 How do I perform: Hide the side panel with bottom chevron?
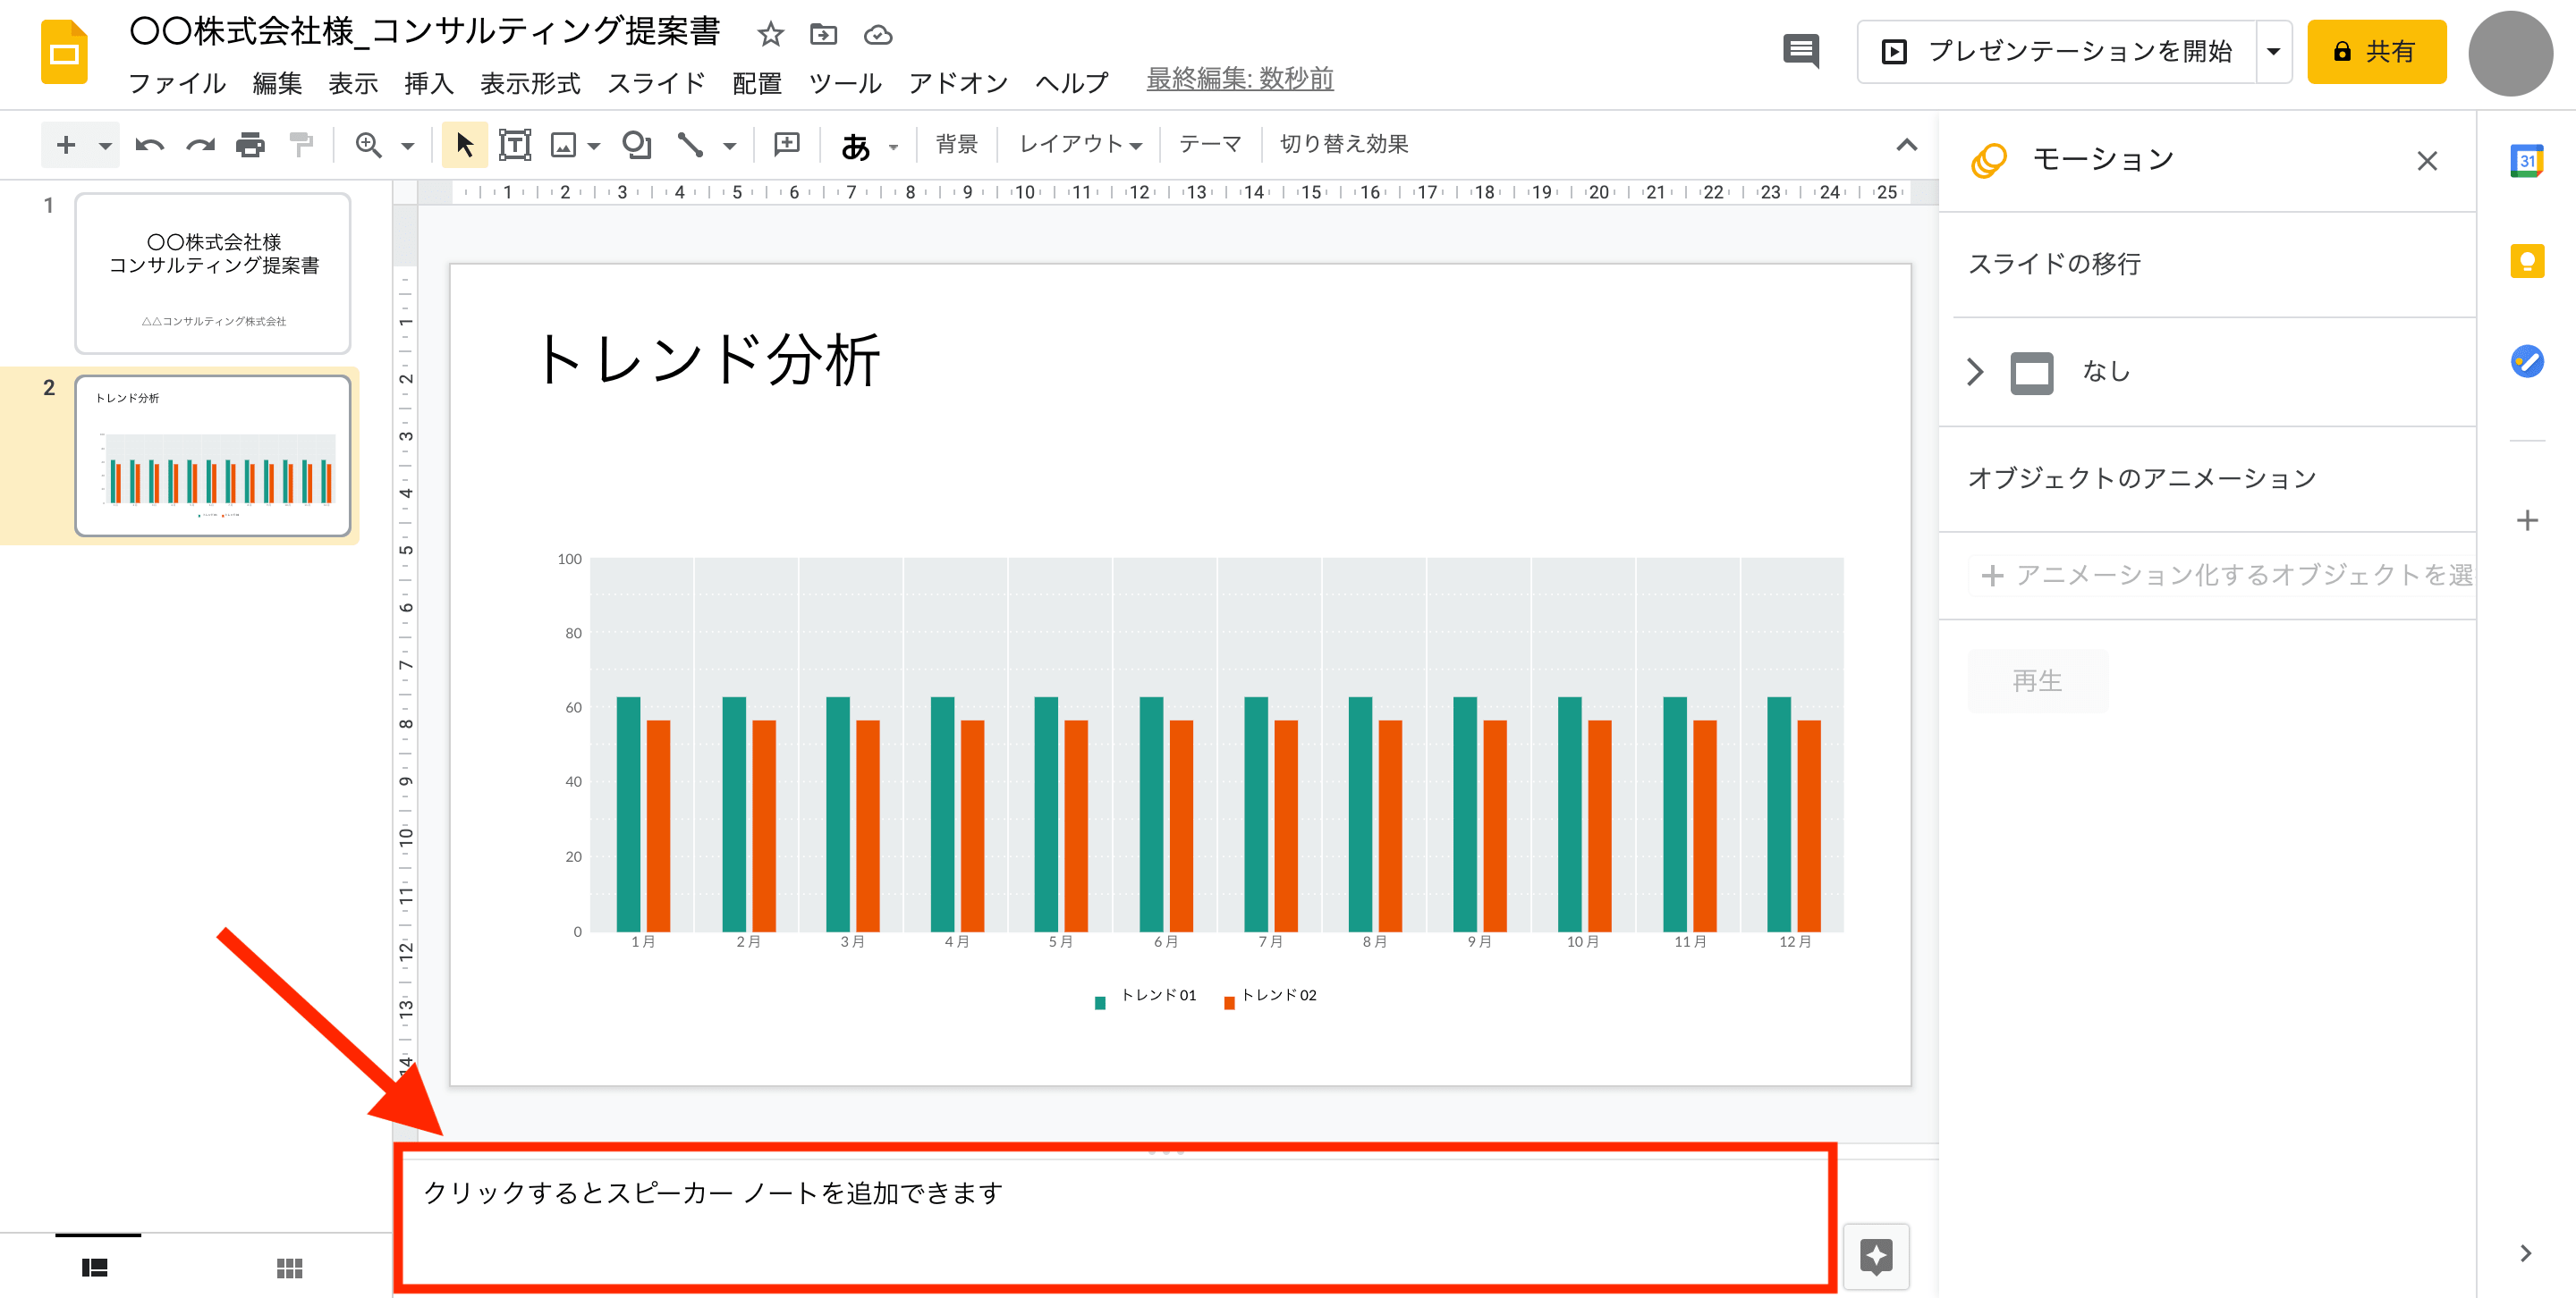pos(2526,1253)
